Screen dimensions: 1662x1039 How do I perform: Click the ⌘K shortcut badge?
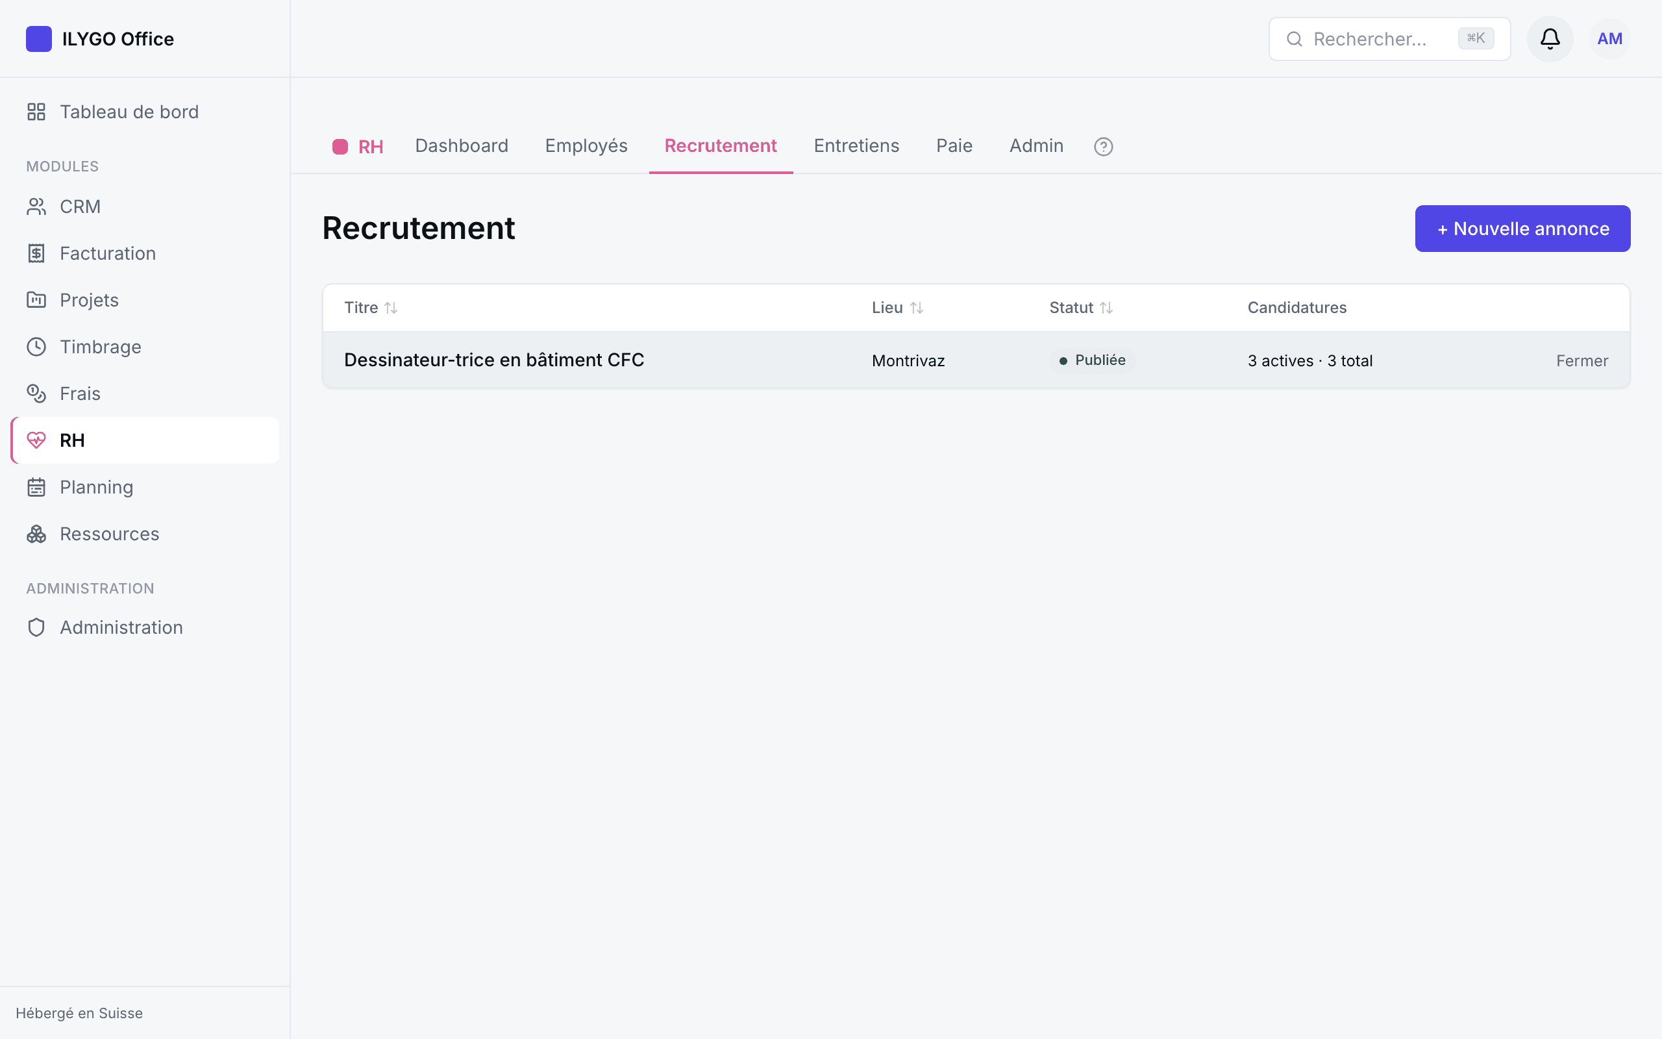click(1476, 38)
